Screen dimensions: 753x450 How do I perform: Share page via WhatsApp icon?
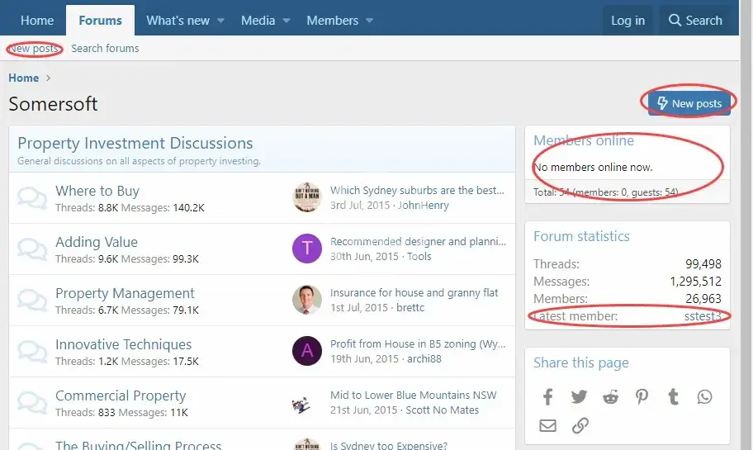point(704,397)
